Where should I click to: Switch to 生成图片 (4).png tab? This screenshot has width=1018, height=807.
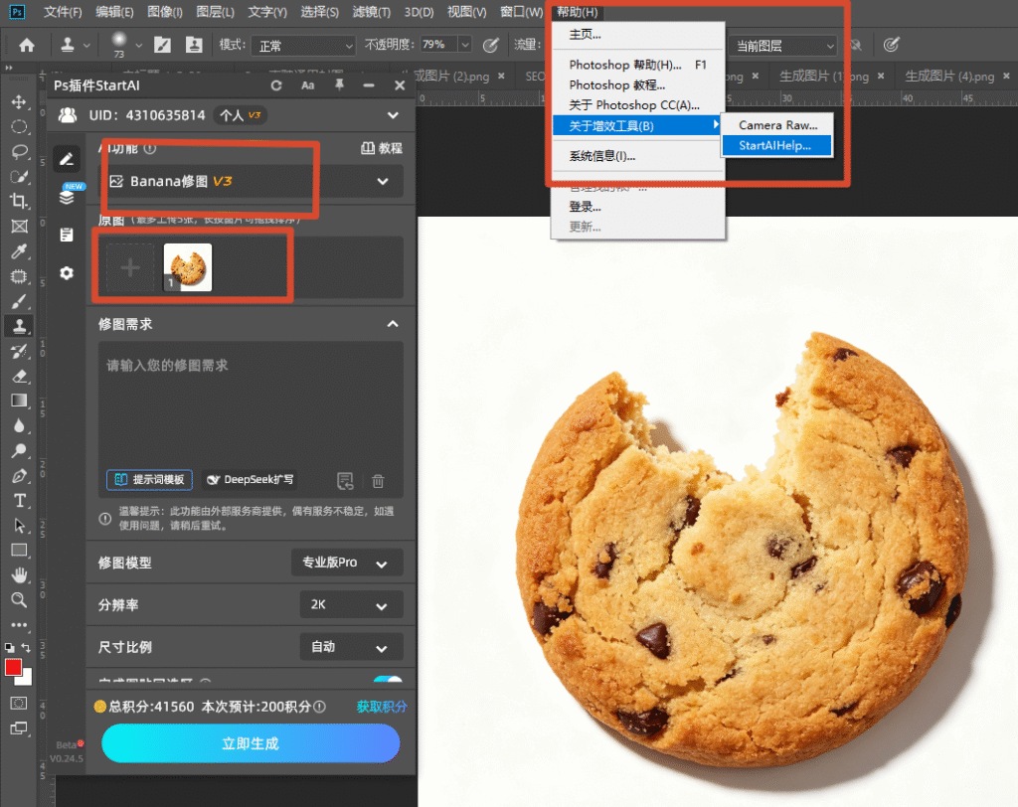(948, 76)
